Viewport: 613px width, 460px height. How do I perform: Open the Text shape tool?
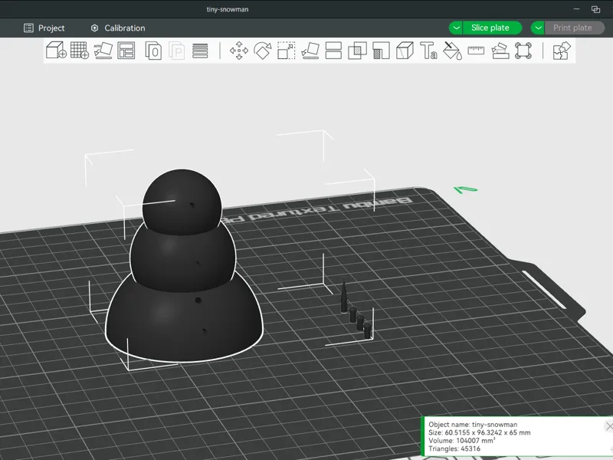pyautogui.click(x=428, y=51)
